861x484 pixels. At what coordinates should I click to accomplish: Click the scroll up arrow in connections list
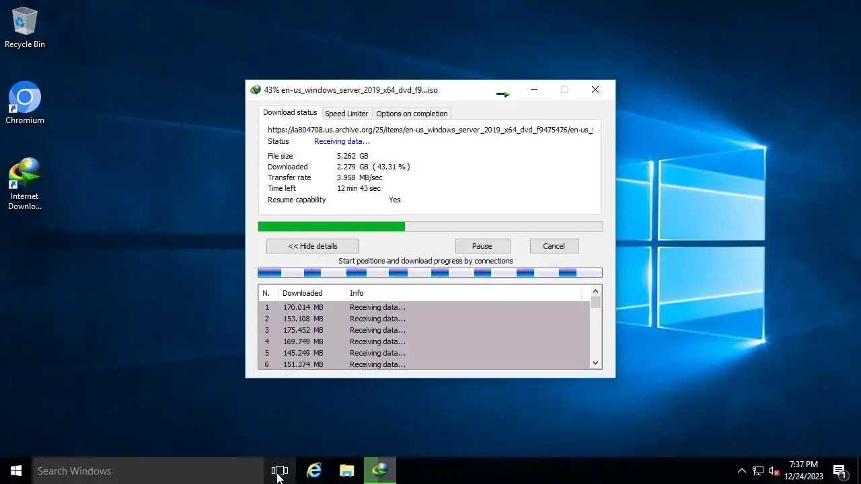point(595,291)
